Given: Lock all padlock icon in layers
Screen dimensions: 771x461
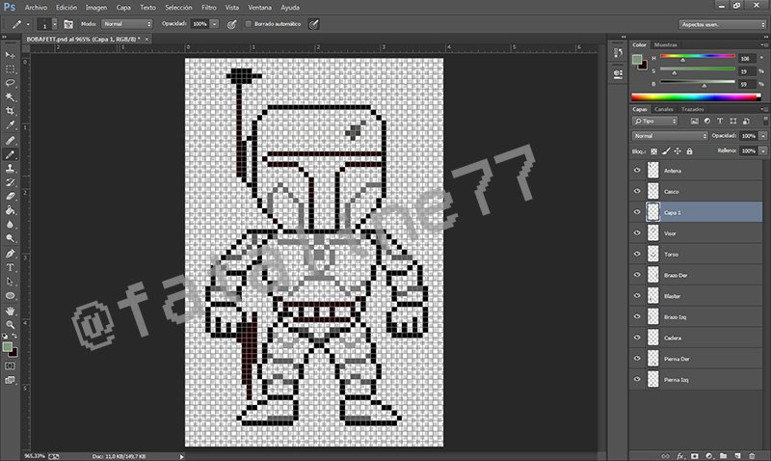Looking at the screenshot, I should 689,151.
